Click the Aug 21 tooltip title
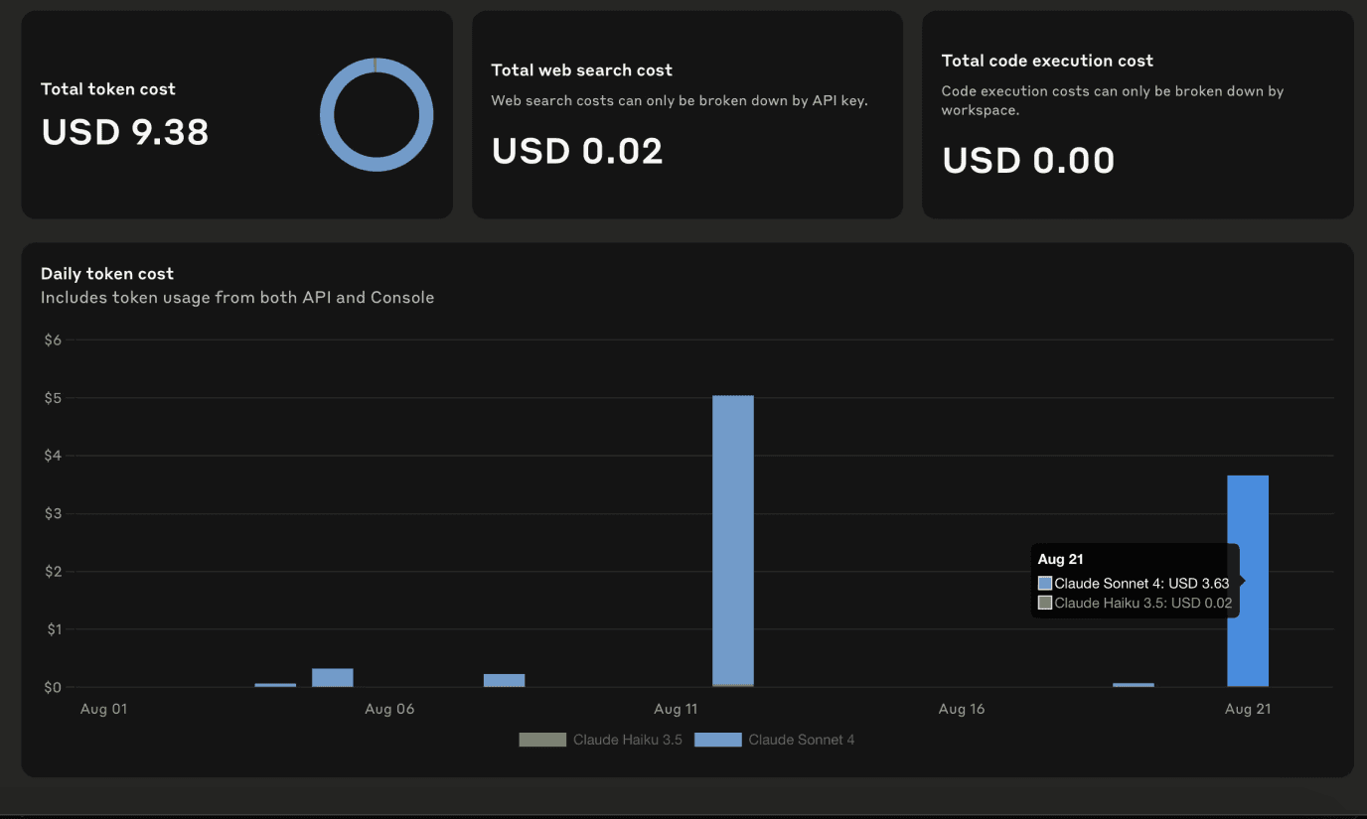Screen dimensions: 1367x819 1060,560
